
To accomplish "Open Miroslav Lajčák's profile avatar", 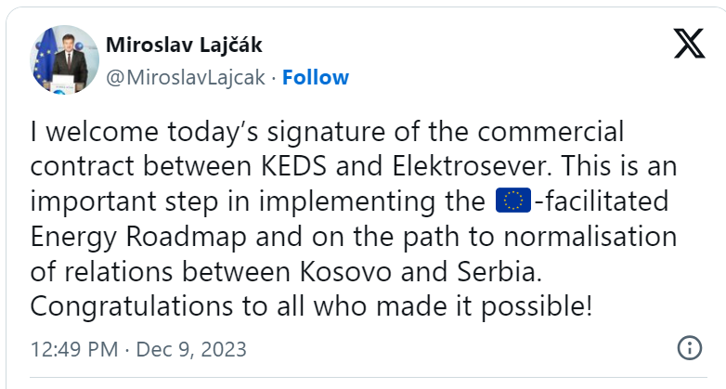I will tap(64, 59).
